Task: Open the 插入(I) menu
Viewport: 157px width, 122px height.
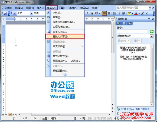Action: point(40,8)
